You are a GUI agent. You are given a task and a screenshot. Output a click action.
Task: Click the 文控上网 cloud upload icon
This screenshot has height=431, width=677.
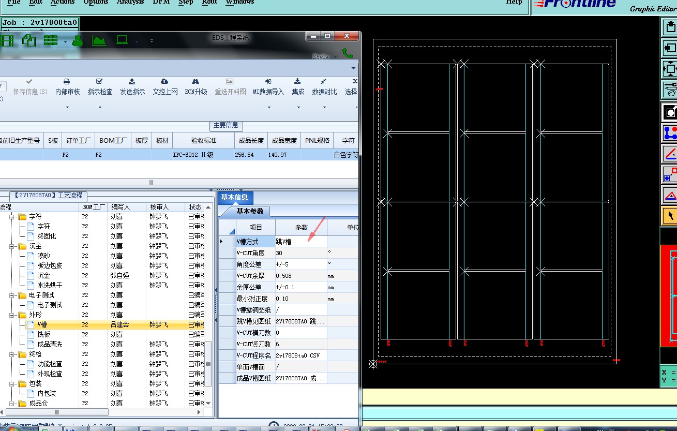click(164, 82)
